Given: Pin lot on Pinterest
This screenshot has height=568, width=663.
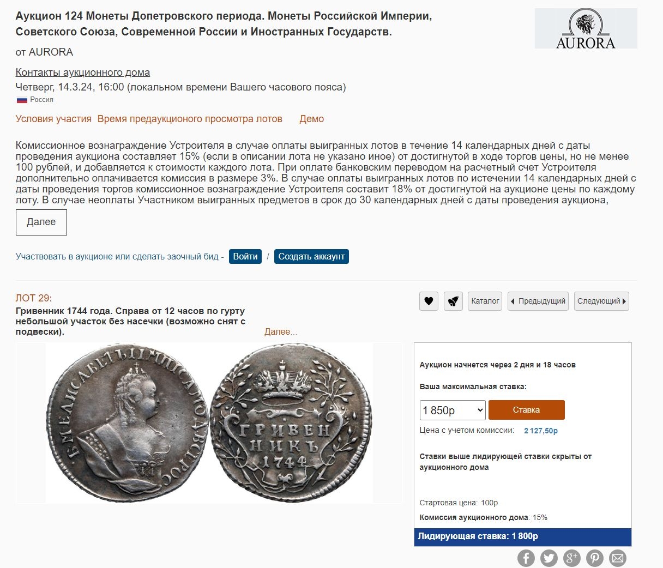Looking at the screenshot, I should tap(595, 558).
